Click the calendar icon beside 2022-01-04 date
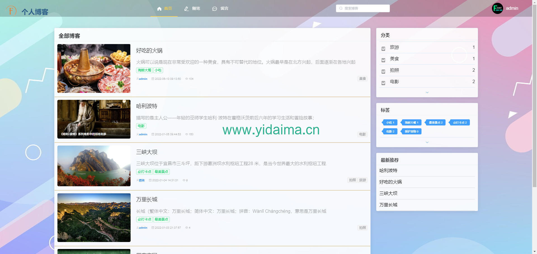The width and height of the screenshot is (537, 254). (150, 180)
